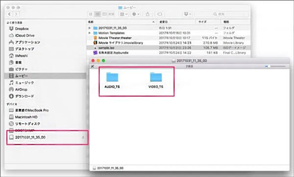Eject the 20171031_11_35_00 volume
This screenshot has width=294, height=177.
pyautogui.click(x=83, y=137)
